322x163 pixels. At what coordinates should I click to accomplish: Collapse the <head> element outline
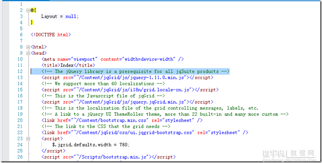click(x=28, y=53)
